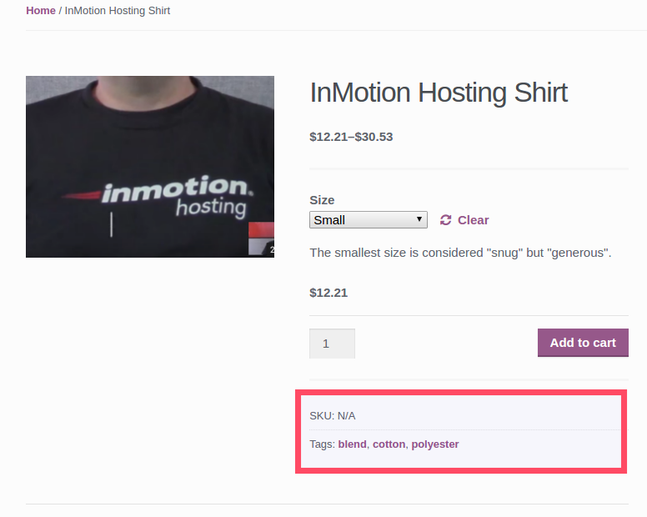The width and height of the screenshot is (647, 517).
Task: Open the cotton tag link
Action: click(x=389, y=444)
